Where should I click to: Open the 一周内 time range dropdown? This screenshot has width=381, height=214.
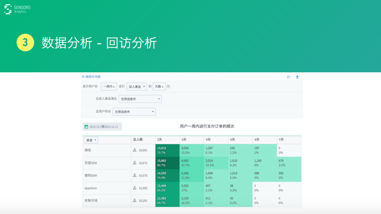(x=109, y=87)
